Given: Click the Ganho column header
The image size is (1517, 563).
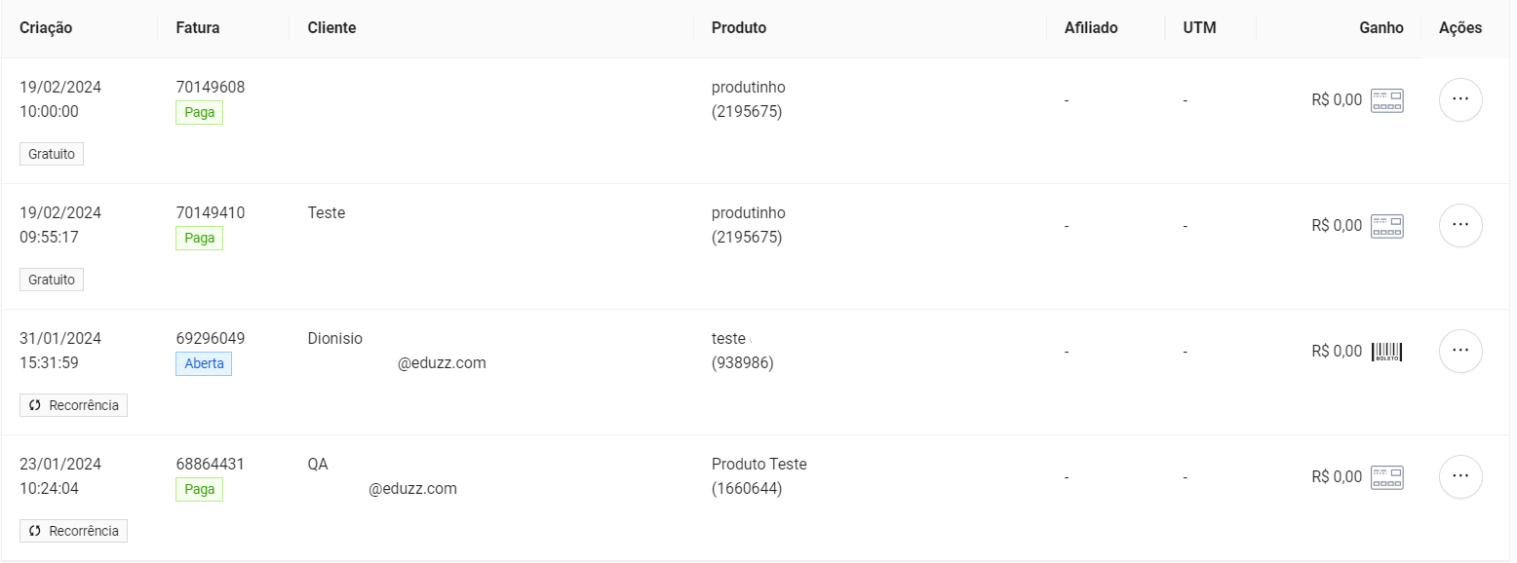Looking at the screenshot, I should click(1381, 28).
